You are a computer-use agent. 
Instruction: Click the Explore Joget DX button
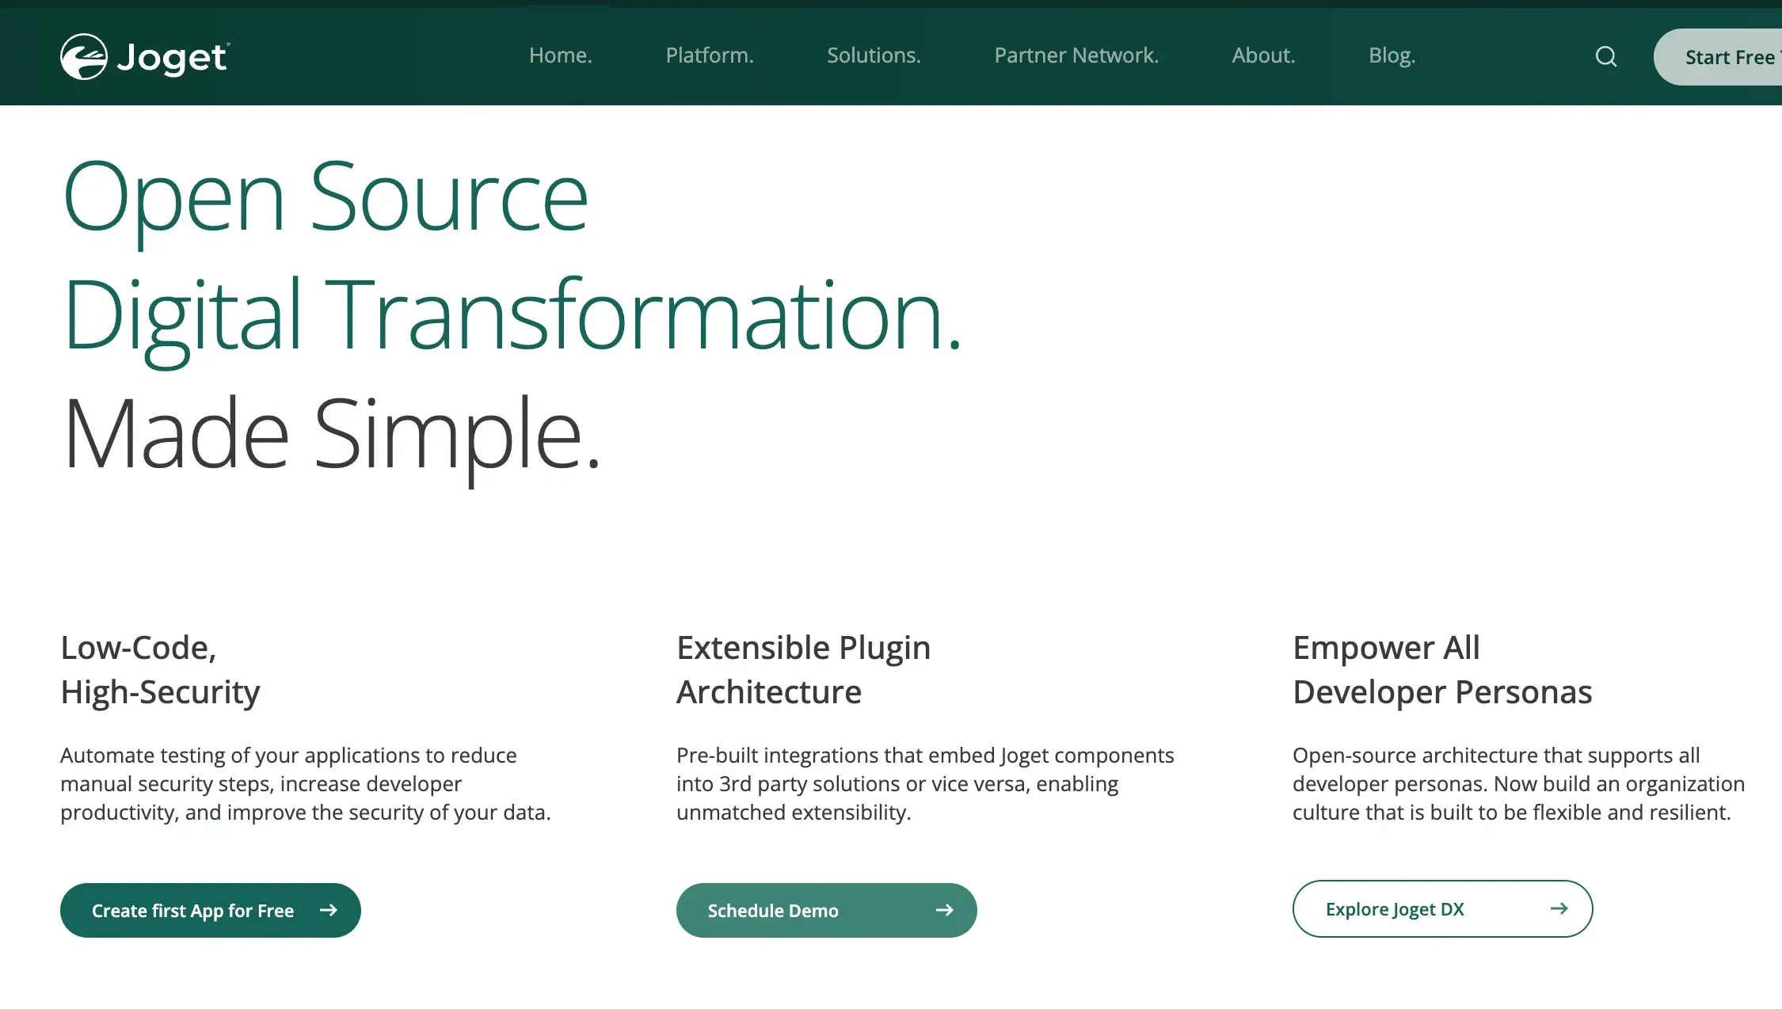click(1443, 909)
